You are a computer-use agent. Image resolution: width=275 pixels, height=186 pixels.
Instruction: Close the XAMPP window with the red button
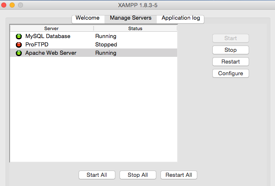4,5
